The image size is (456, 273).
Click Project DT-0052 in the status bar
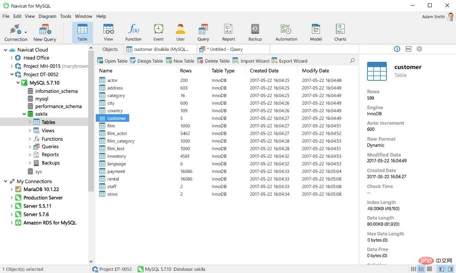[x=112, y=269]
